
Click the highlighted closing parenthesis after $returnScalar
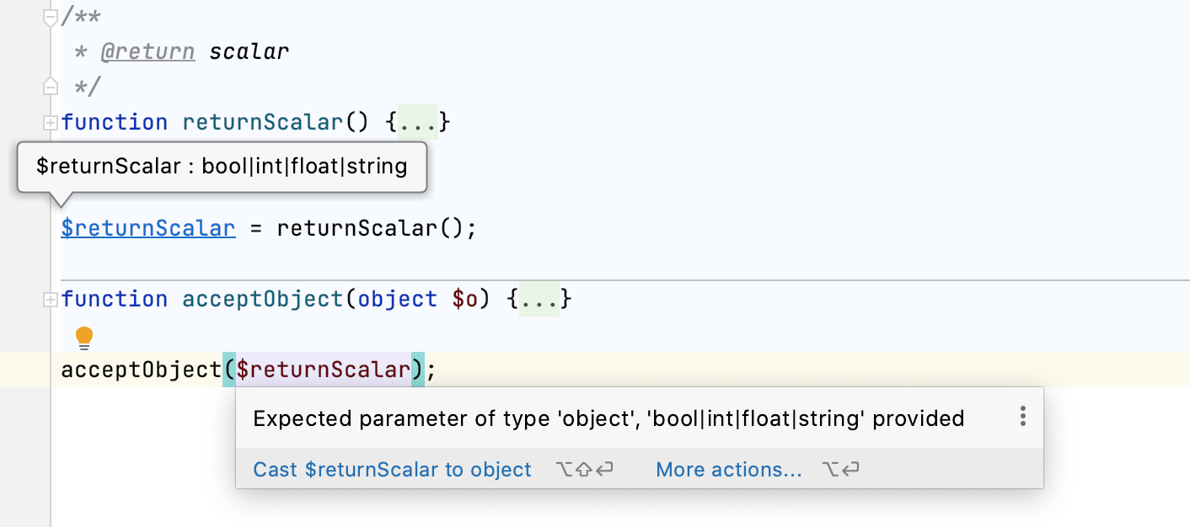(417, 370)
